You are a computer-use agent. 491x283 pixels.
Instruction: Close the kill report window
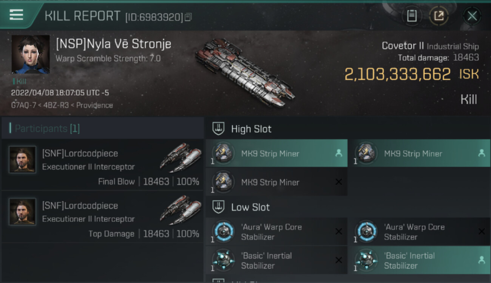[472, 16]
